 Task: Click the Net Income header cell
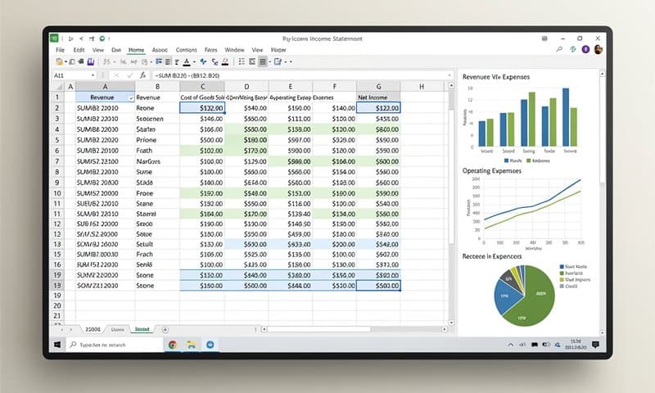pyautogui.click(x=378, y=97)
